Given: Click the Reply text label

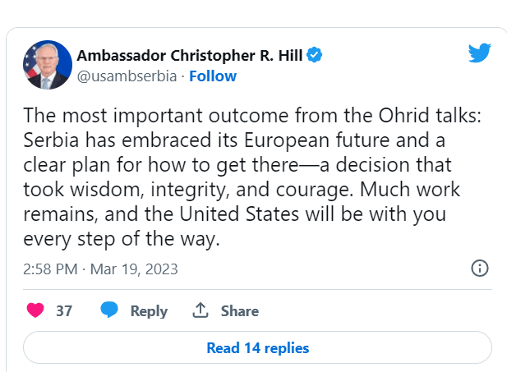Looking at the screenshot, I should [x=149, y=311].
